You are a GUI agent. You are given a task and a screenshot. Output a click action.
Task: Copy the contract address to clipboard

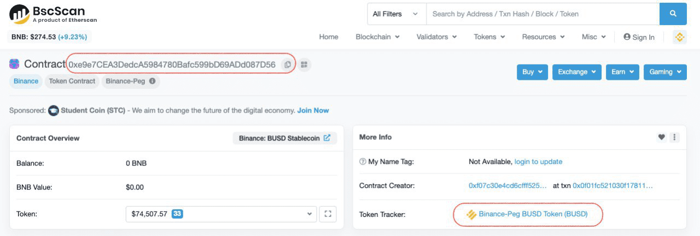tap(288, 64)
